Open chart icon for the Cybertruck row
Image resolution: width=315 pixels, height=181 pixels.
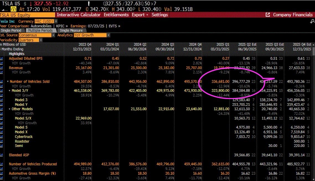click(x=2, y=137)
